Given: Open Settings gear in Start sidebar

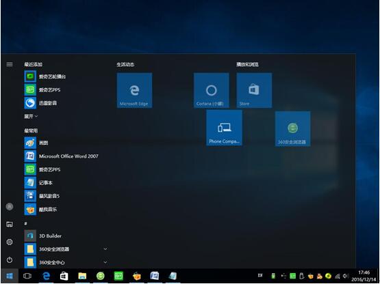Looking at the screenshot, I should pyautogui.click(x=10, y=242).
